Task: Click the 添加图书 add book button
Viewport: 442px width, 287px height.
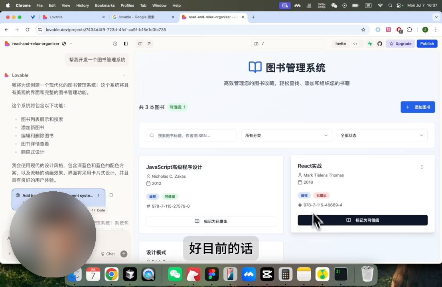Action: (x=418, y=107)
